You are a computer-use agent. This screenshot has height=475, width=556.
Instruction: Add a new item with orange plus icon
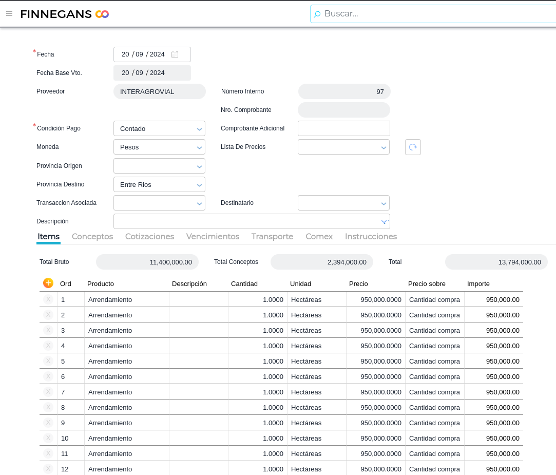pyautogui.click(x=48, y=283)
